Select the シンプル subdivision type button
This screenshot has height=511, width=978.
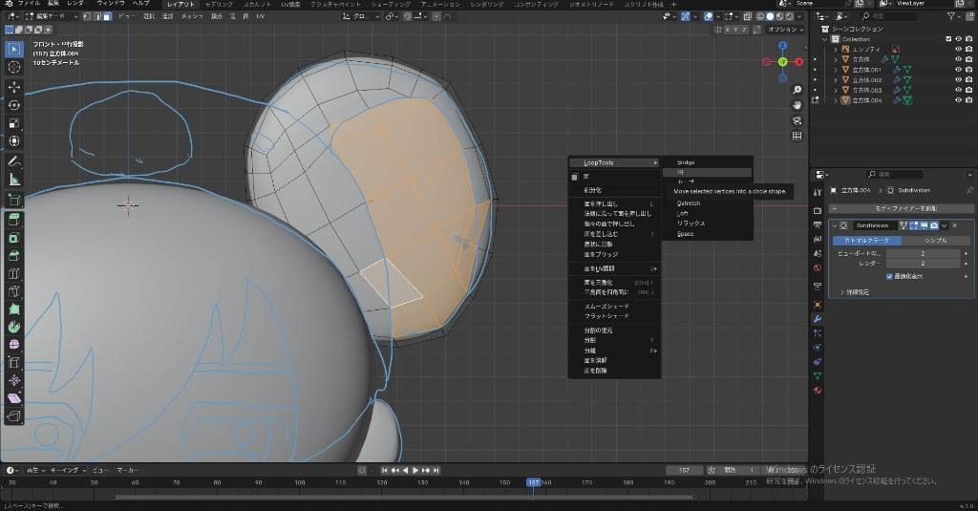935,240
